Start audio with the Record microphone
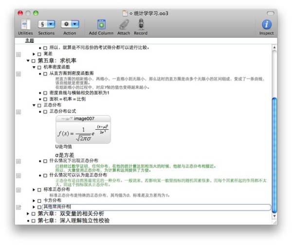Screen dimensions: 292x245 (x=141, y=24)
